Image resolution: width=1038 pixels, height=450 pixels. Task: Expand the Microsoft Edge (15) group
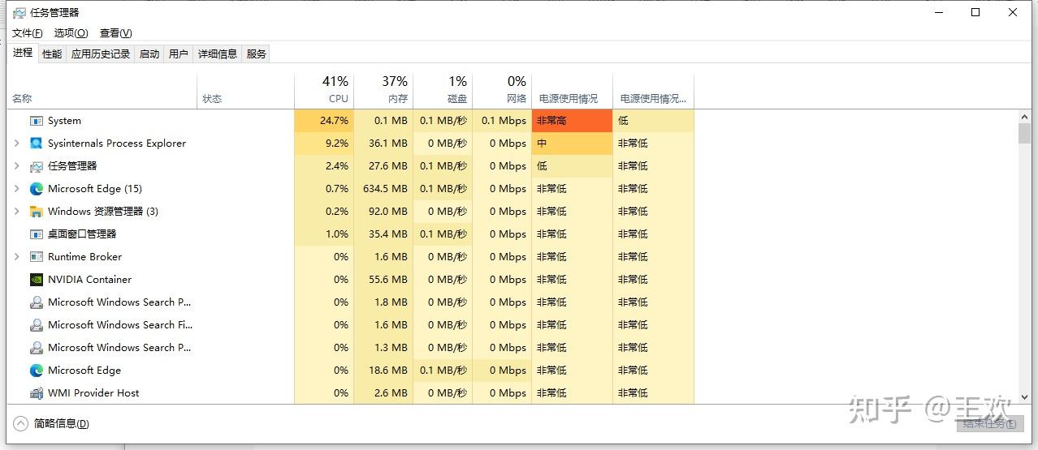click(x=17, y=189)
